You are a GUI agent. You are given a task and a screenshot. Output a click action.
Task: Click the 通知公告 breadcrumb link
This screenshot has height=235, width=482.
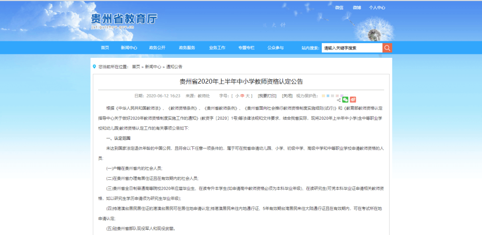[x=175, y=67]
